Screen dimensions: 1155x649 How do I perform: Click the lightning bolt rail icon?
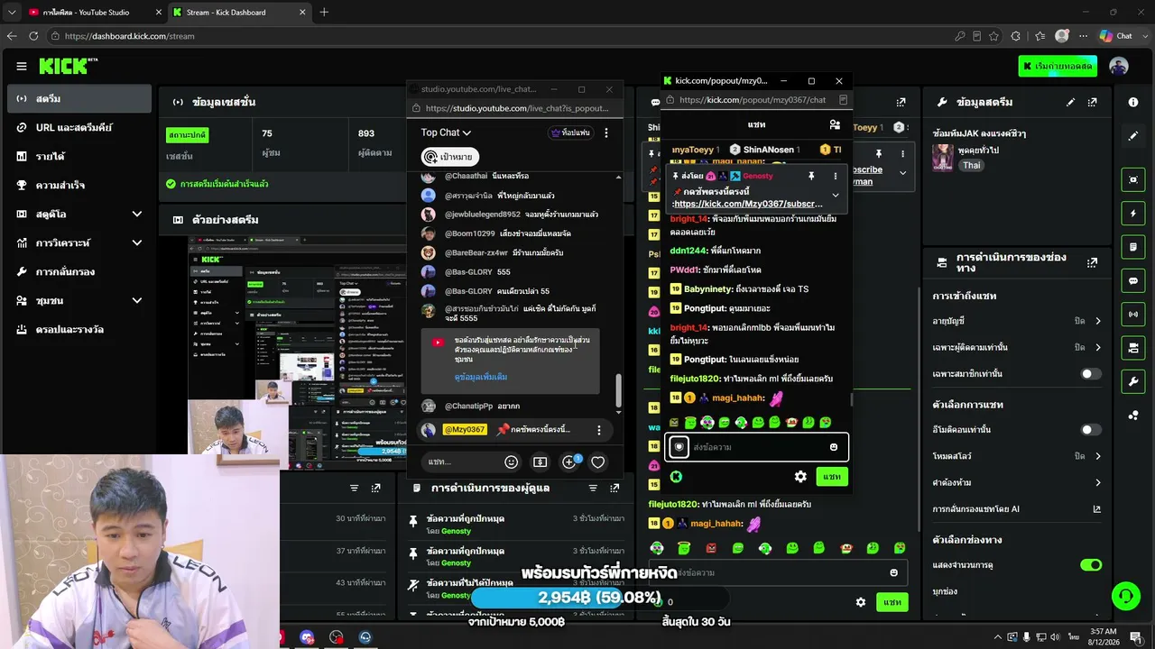[1133, 214]
